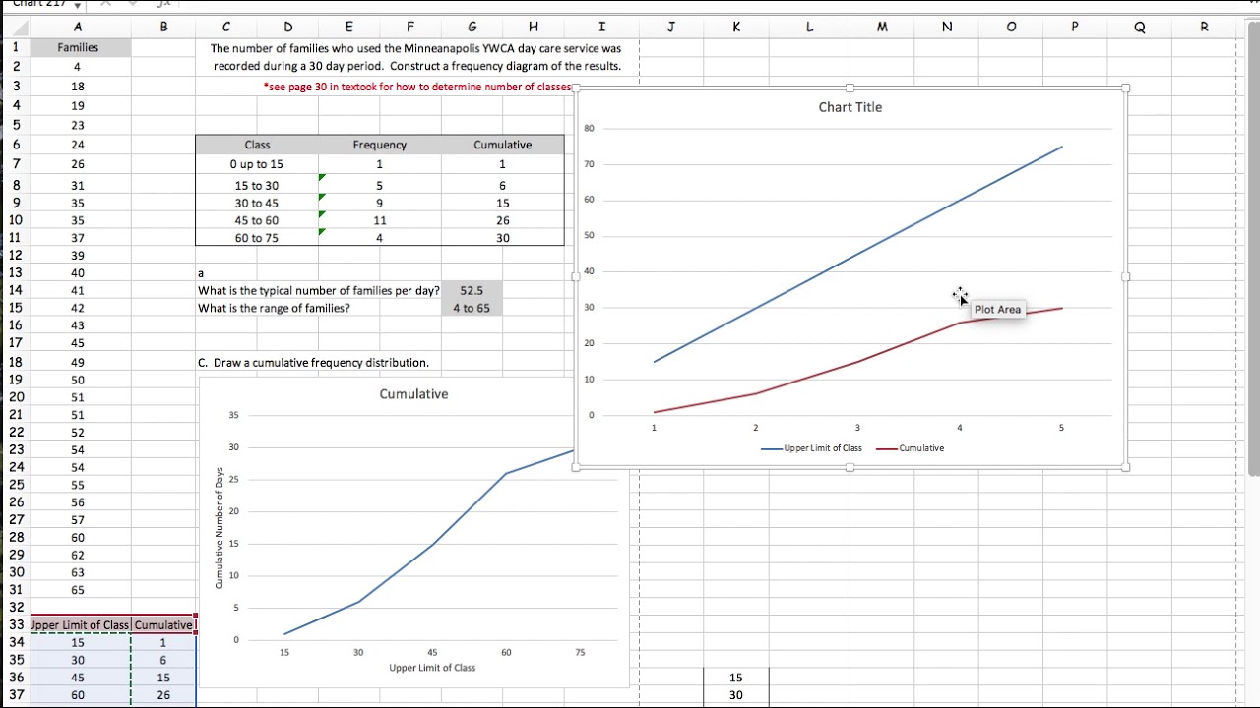This screenshot has width=1260, height=708.
Task: Click the right-middle resize handle of selected chart
Action: coord(1125,277)
